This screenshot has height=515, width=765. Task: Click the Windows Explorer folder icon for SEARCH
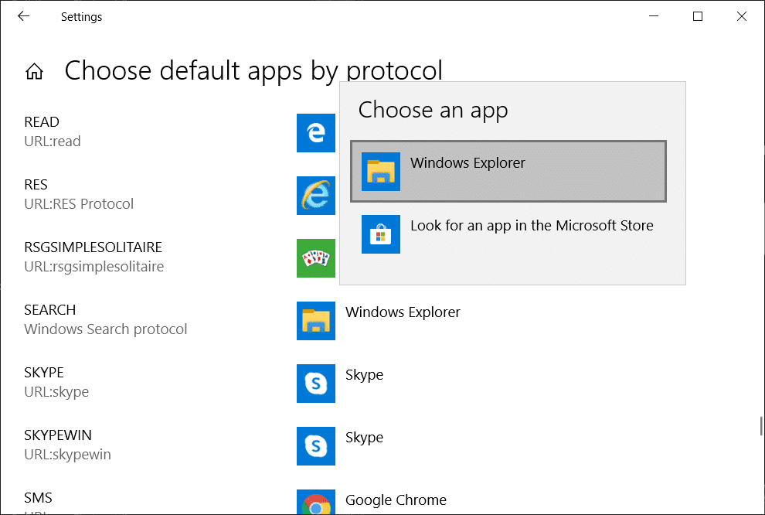(315, 321)
